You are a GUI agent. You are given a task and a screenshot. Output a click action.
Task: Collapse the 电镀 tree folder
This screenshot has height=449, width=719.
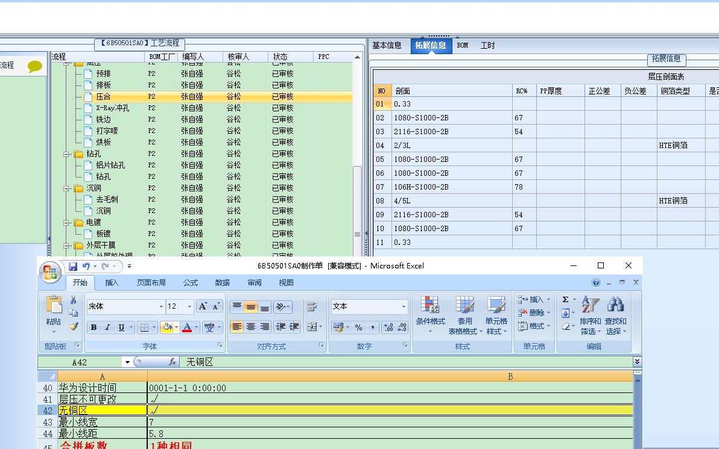pos(66,223)
